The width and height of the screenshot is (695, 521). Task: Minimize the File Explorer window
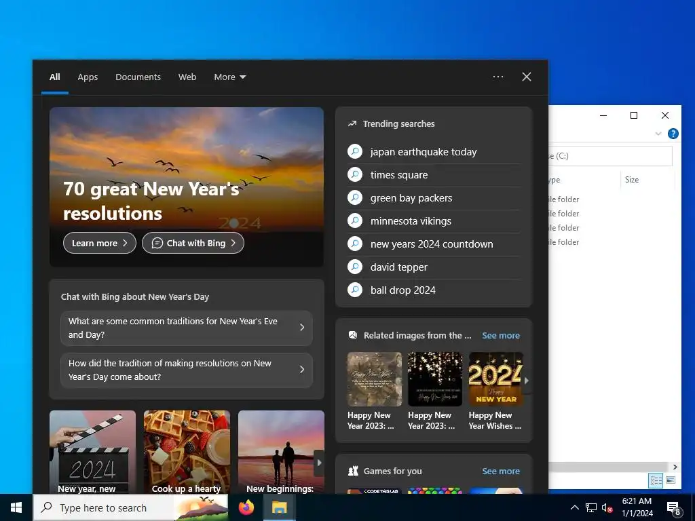coord(603,115)
